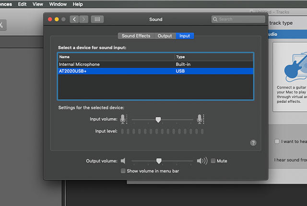Image resolution: width=307 pixels, height=206 pixels.
Task: Click the Search field in Sound window
Action: coord(238,19)
